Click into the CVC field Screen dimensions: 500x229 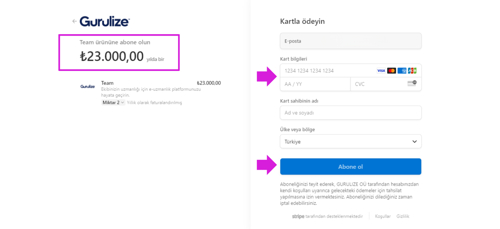pos(386,84)
